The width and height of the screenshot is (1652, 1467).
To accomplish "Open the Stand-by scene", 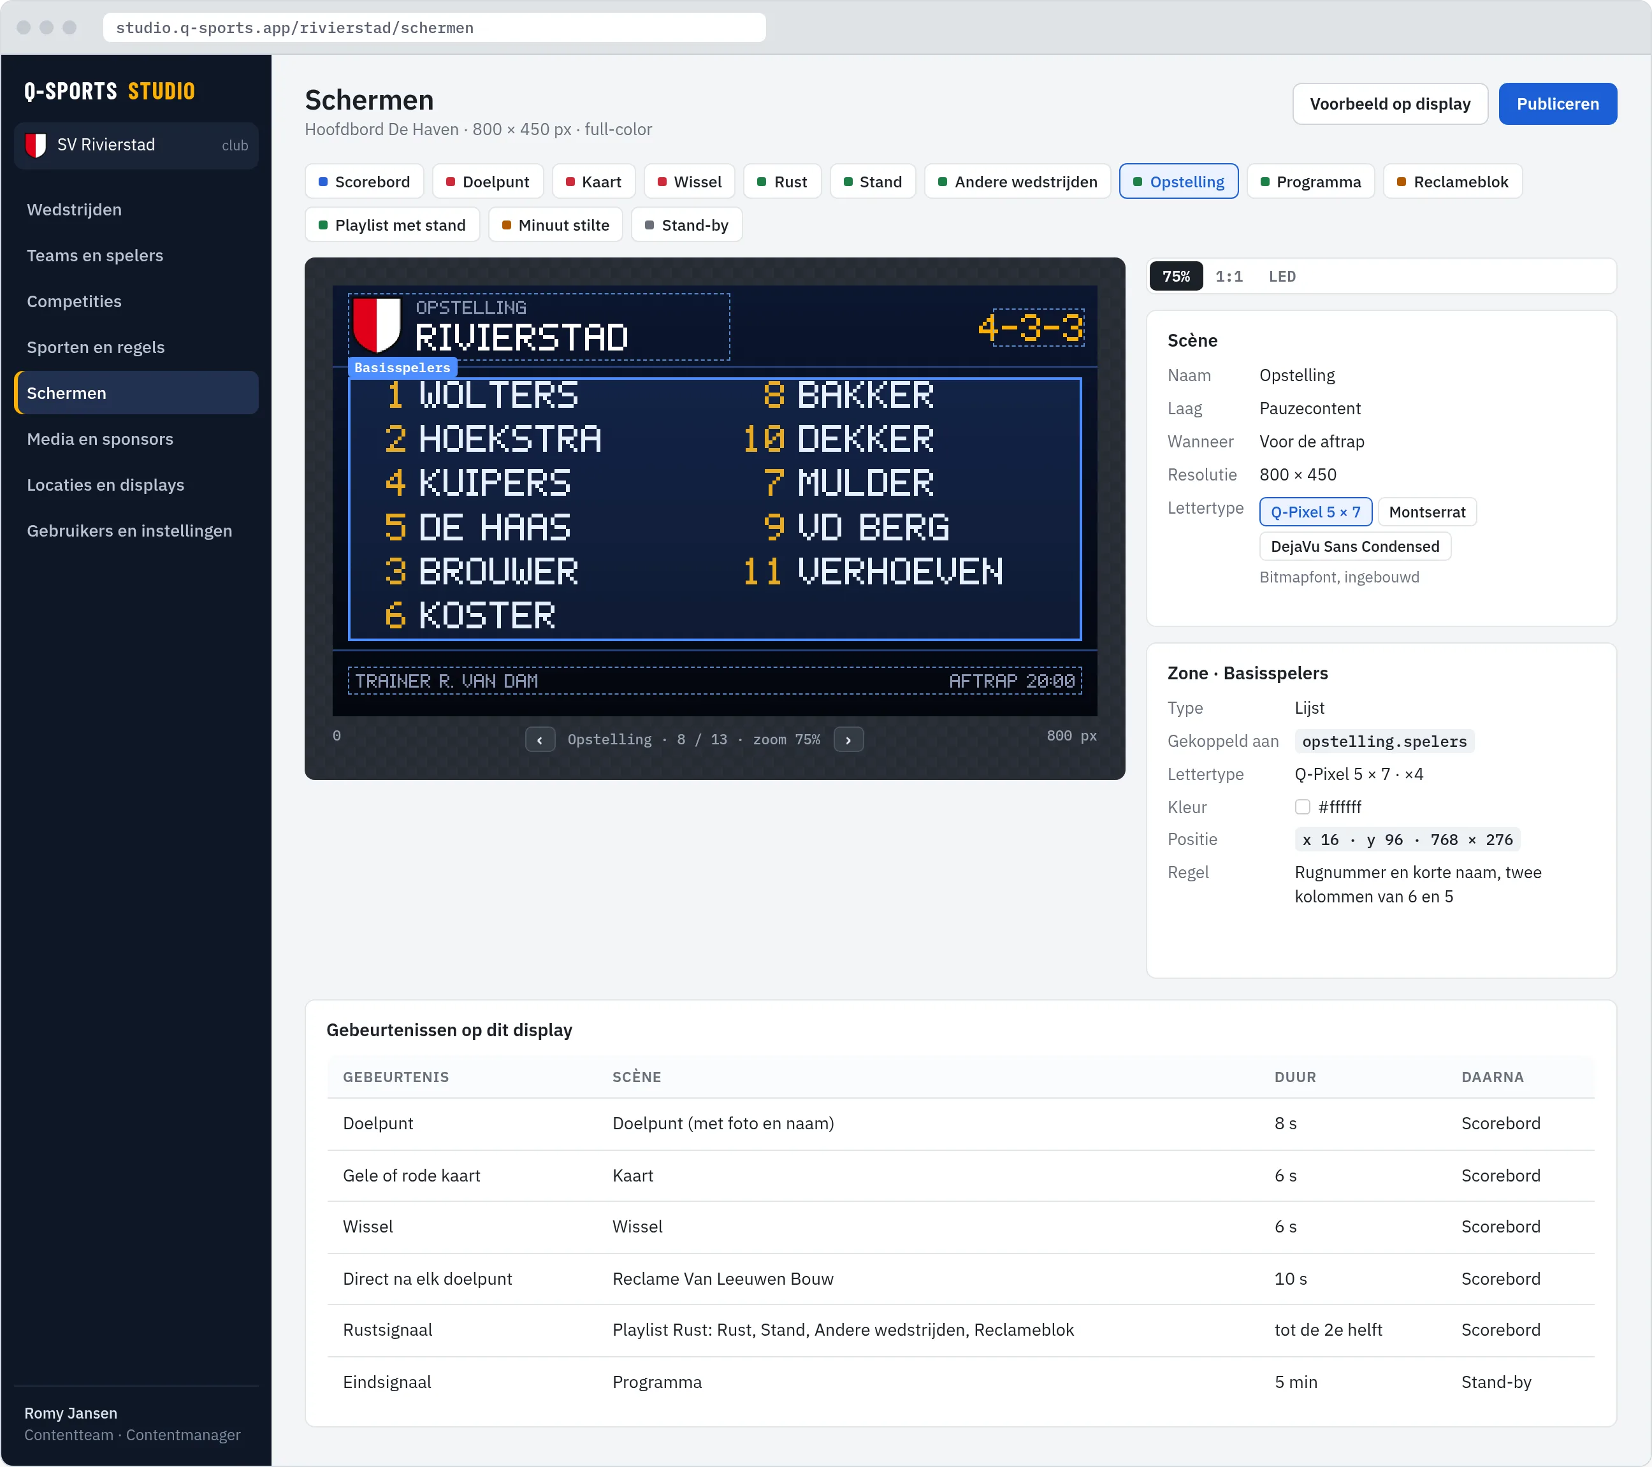I will tap(686, 226).
